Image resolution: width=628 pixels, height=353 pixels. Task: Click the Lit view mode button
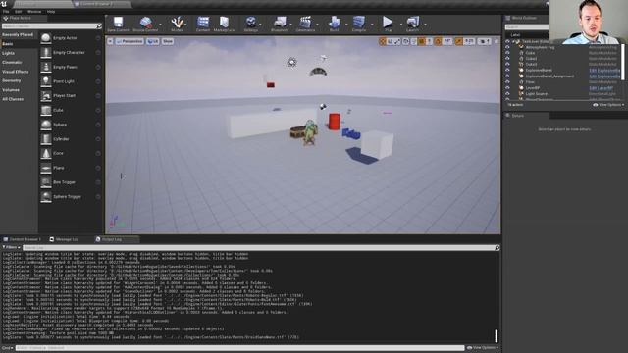tap(153, 41)
